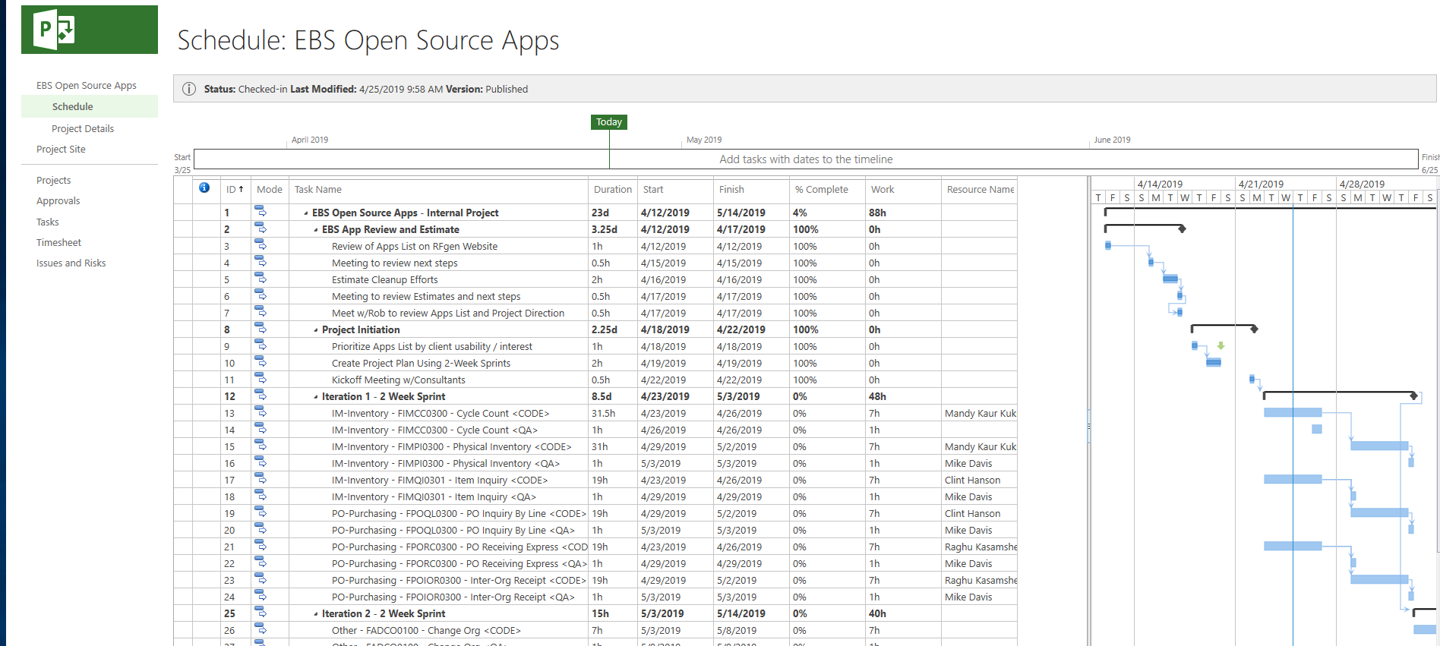Click the task mode icon for row 1
Image resolution: width=1440 pixels, height=646 pixels.
pyautogui.click(x=261, y=212)
